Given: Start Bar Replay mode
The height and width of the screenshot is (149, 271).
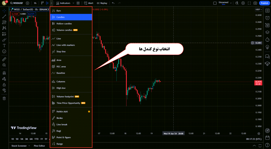Looking at the screenshot, I should (102, 3).
